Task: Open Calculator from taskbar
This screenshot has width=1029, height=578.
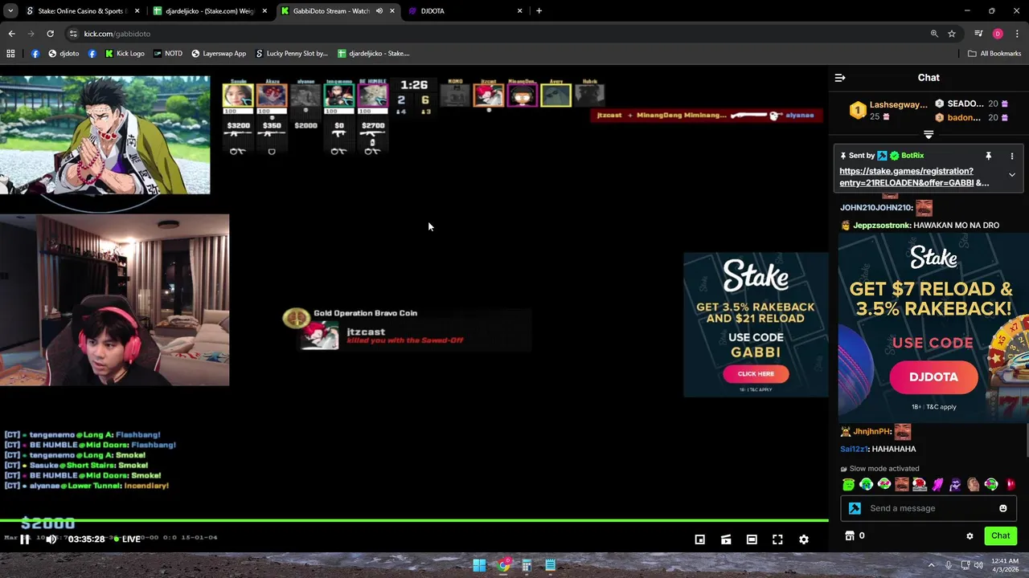Action: tap(527, 565)
